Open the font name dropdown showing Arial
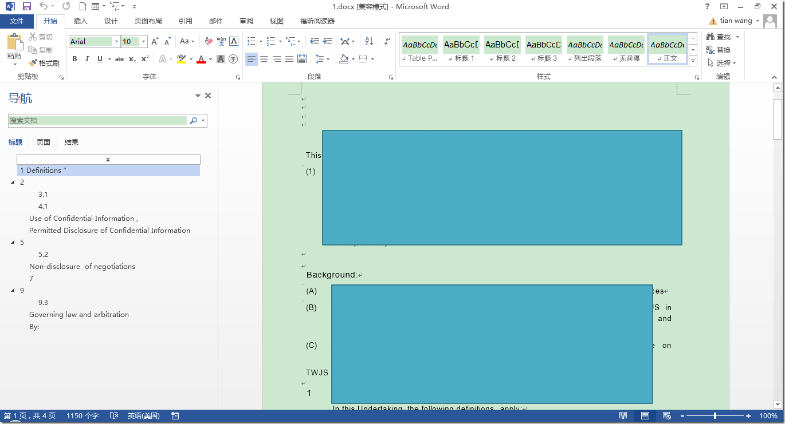 click(x=116, y=41)
